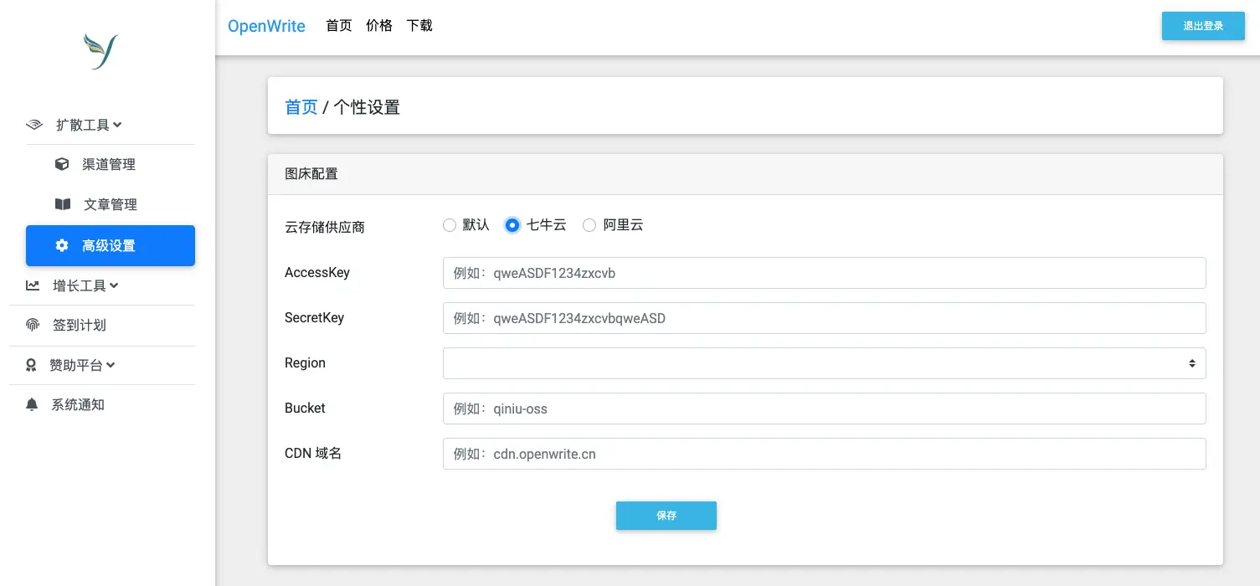The height and width of the screenshot is (586, 1260).
Task: Open 渠道管理 in the sidebar
Action: point(110,165)
